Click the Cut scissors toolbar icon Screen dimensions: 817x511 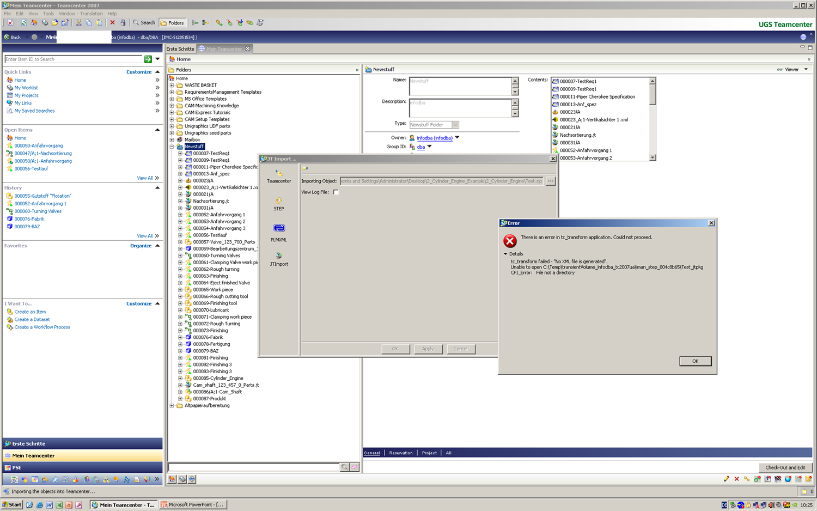[x=78, y=23]
